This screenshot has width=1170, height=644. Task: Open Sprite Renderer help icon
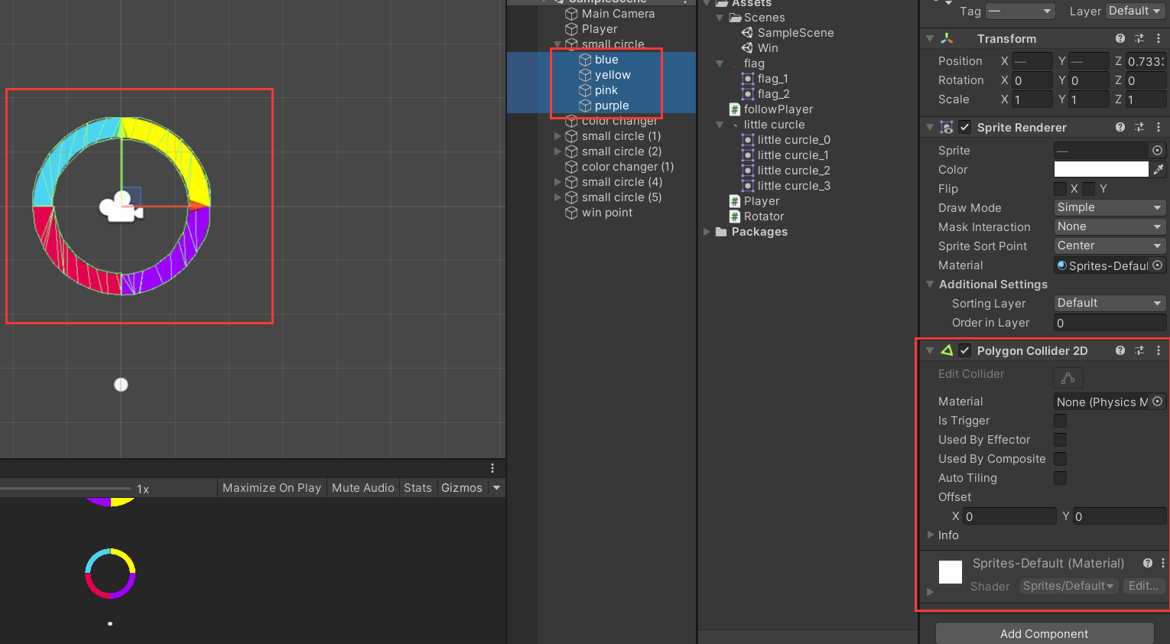click(1120, 127)
